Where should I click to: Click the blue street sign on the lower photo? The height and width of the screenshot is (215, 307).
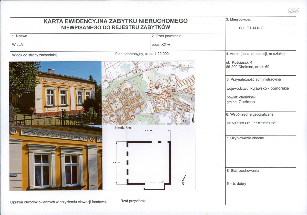13,176
